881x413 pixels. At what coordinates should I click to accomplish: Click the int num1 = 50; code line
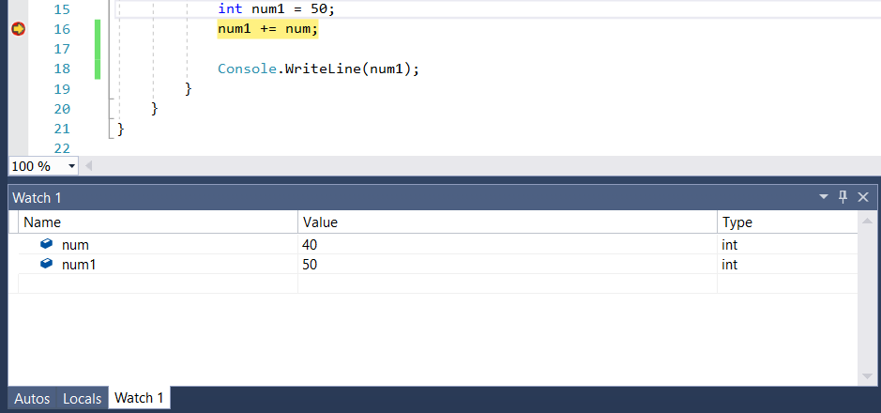(x=276, y=9)
